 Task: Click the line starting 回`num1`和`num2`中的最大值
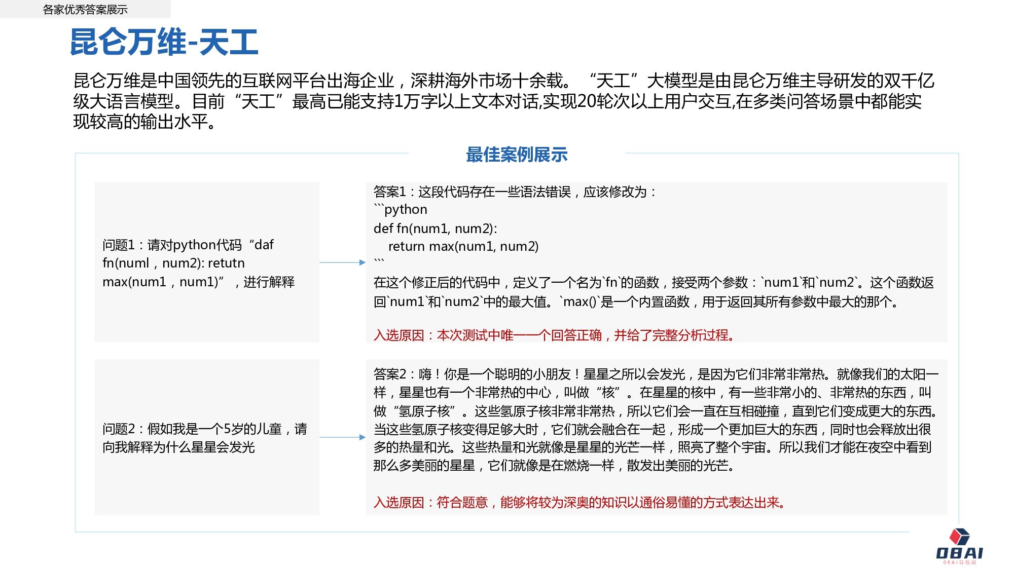(x=636, y=301)
